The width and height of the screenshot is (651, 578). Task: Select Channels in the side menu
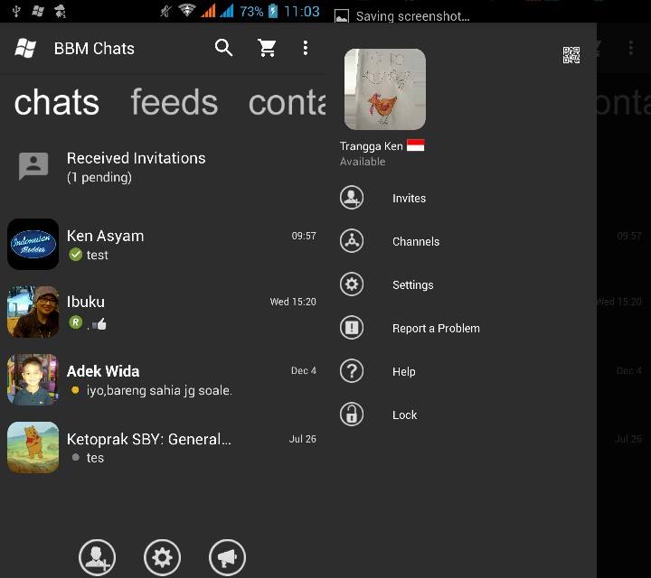416,241
